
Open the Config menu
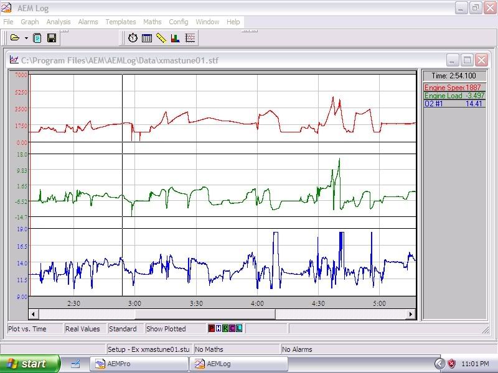point(179,22)
